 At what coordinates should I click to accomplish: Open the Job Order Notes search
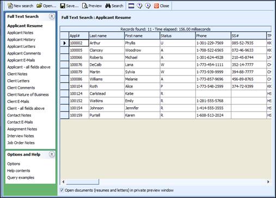(21, 143)
